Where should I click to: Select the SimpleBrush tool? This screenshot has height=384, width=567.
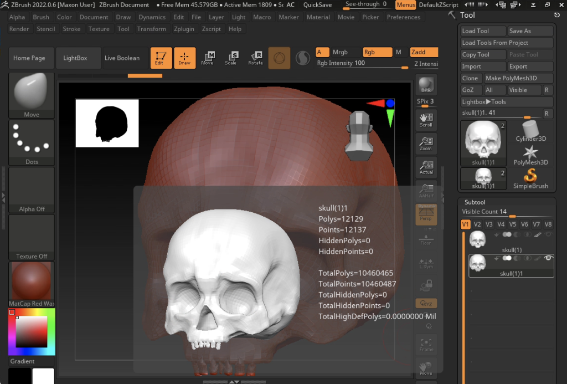tap(530, 179)
